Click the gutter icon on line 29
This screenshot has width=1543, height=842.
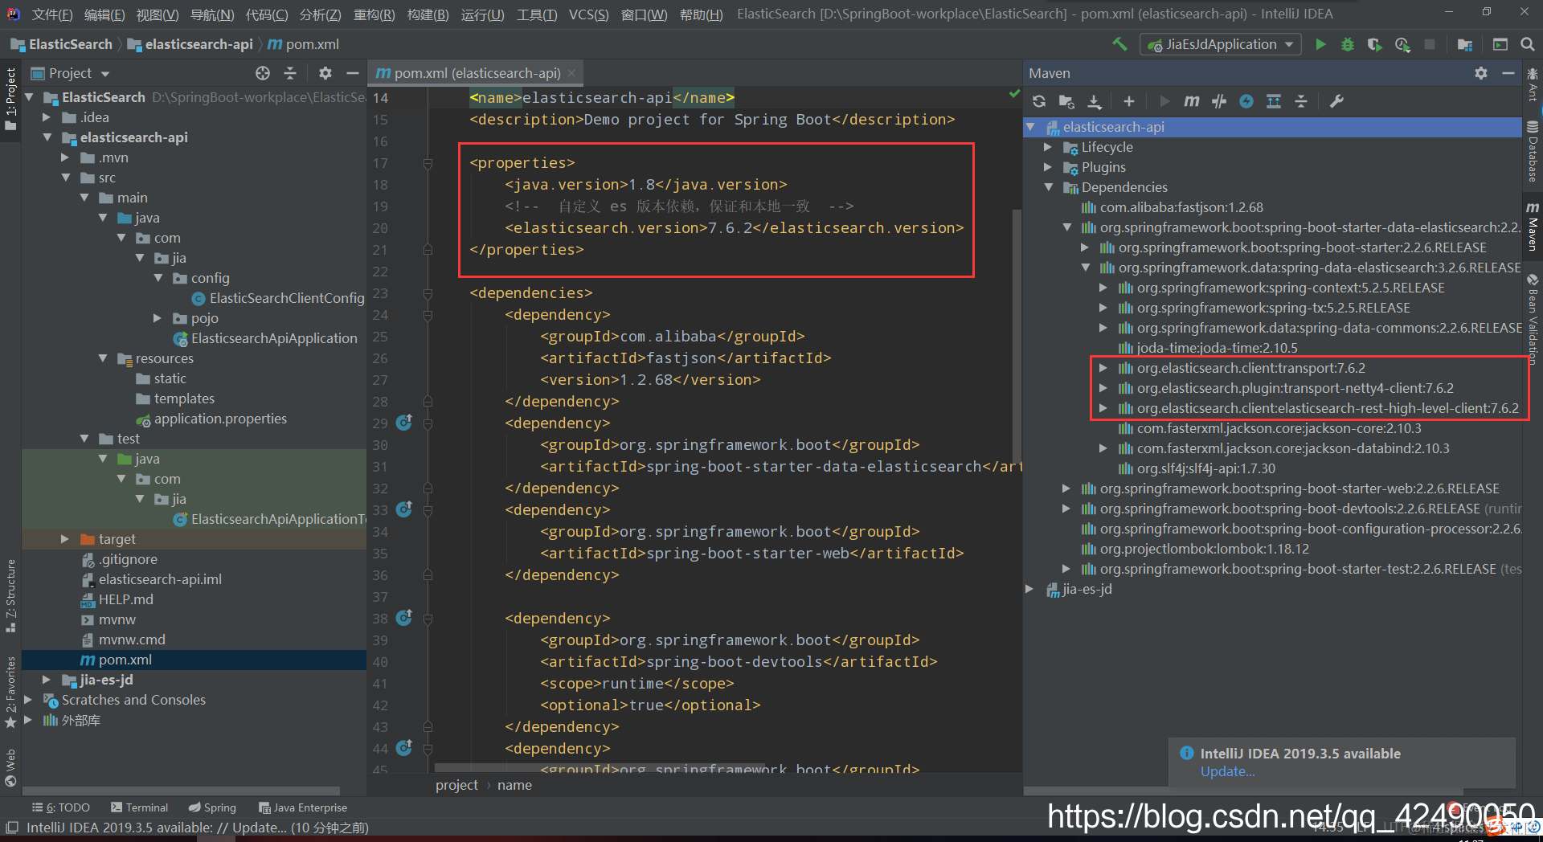pos(404,423)
